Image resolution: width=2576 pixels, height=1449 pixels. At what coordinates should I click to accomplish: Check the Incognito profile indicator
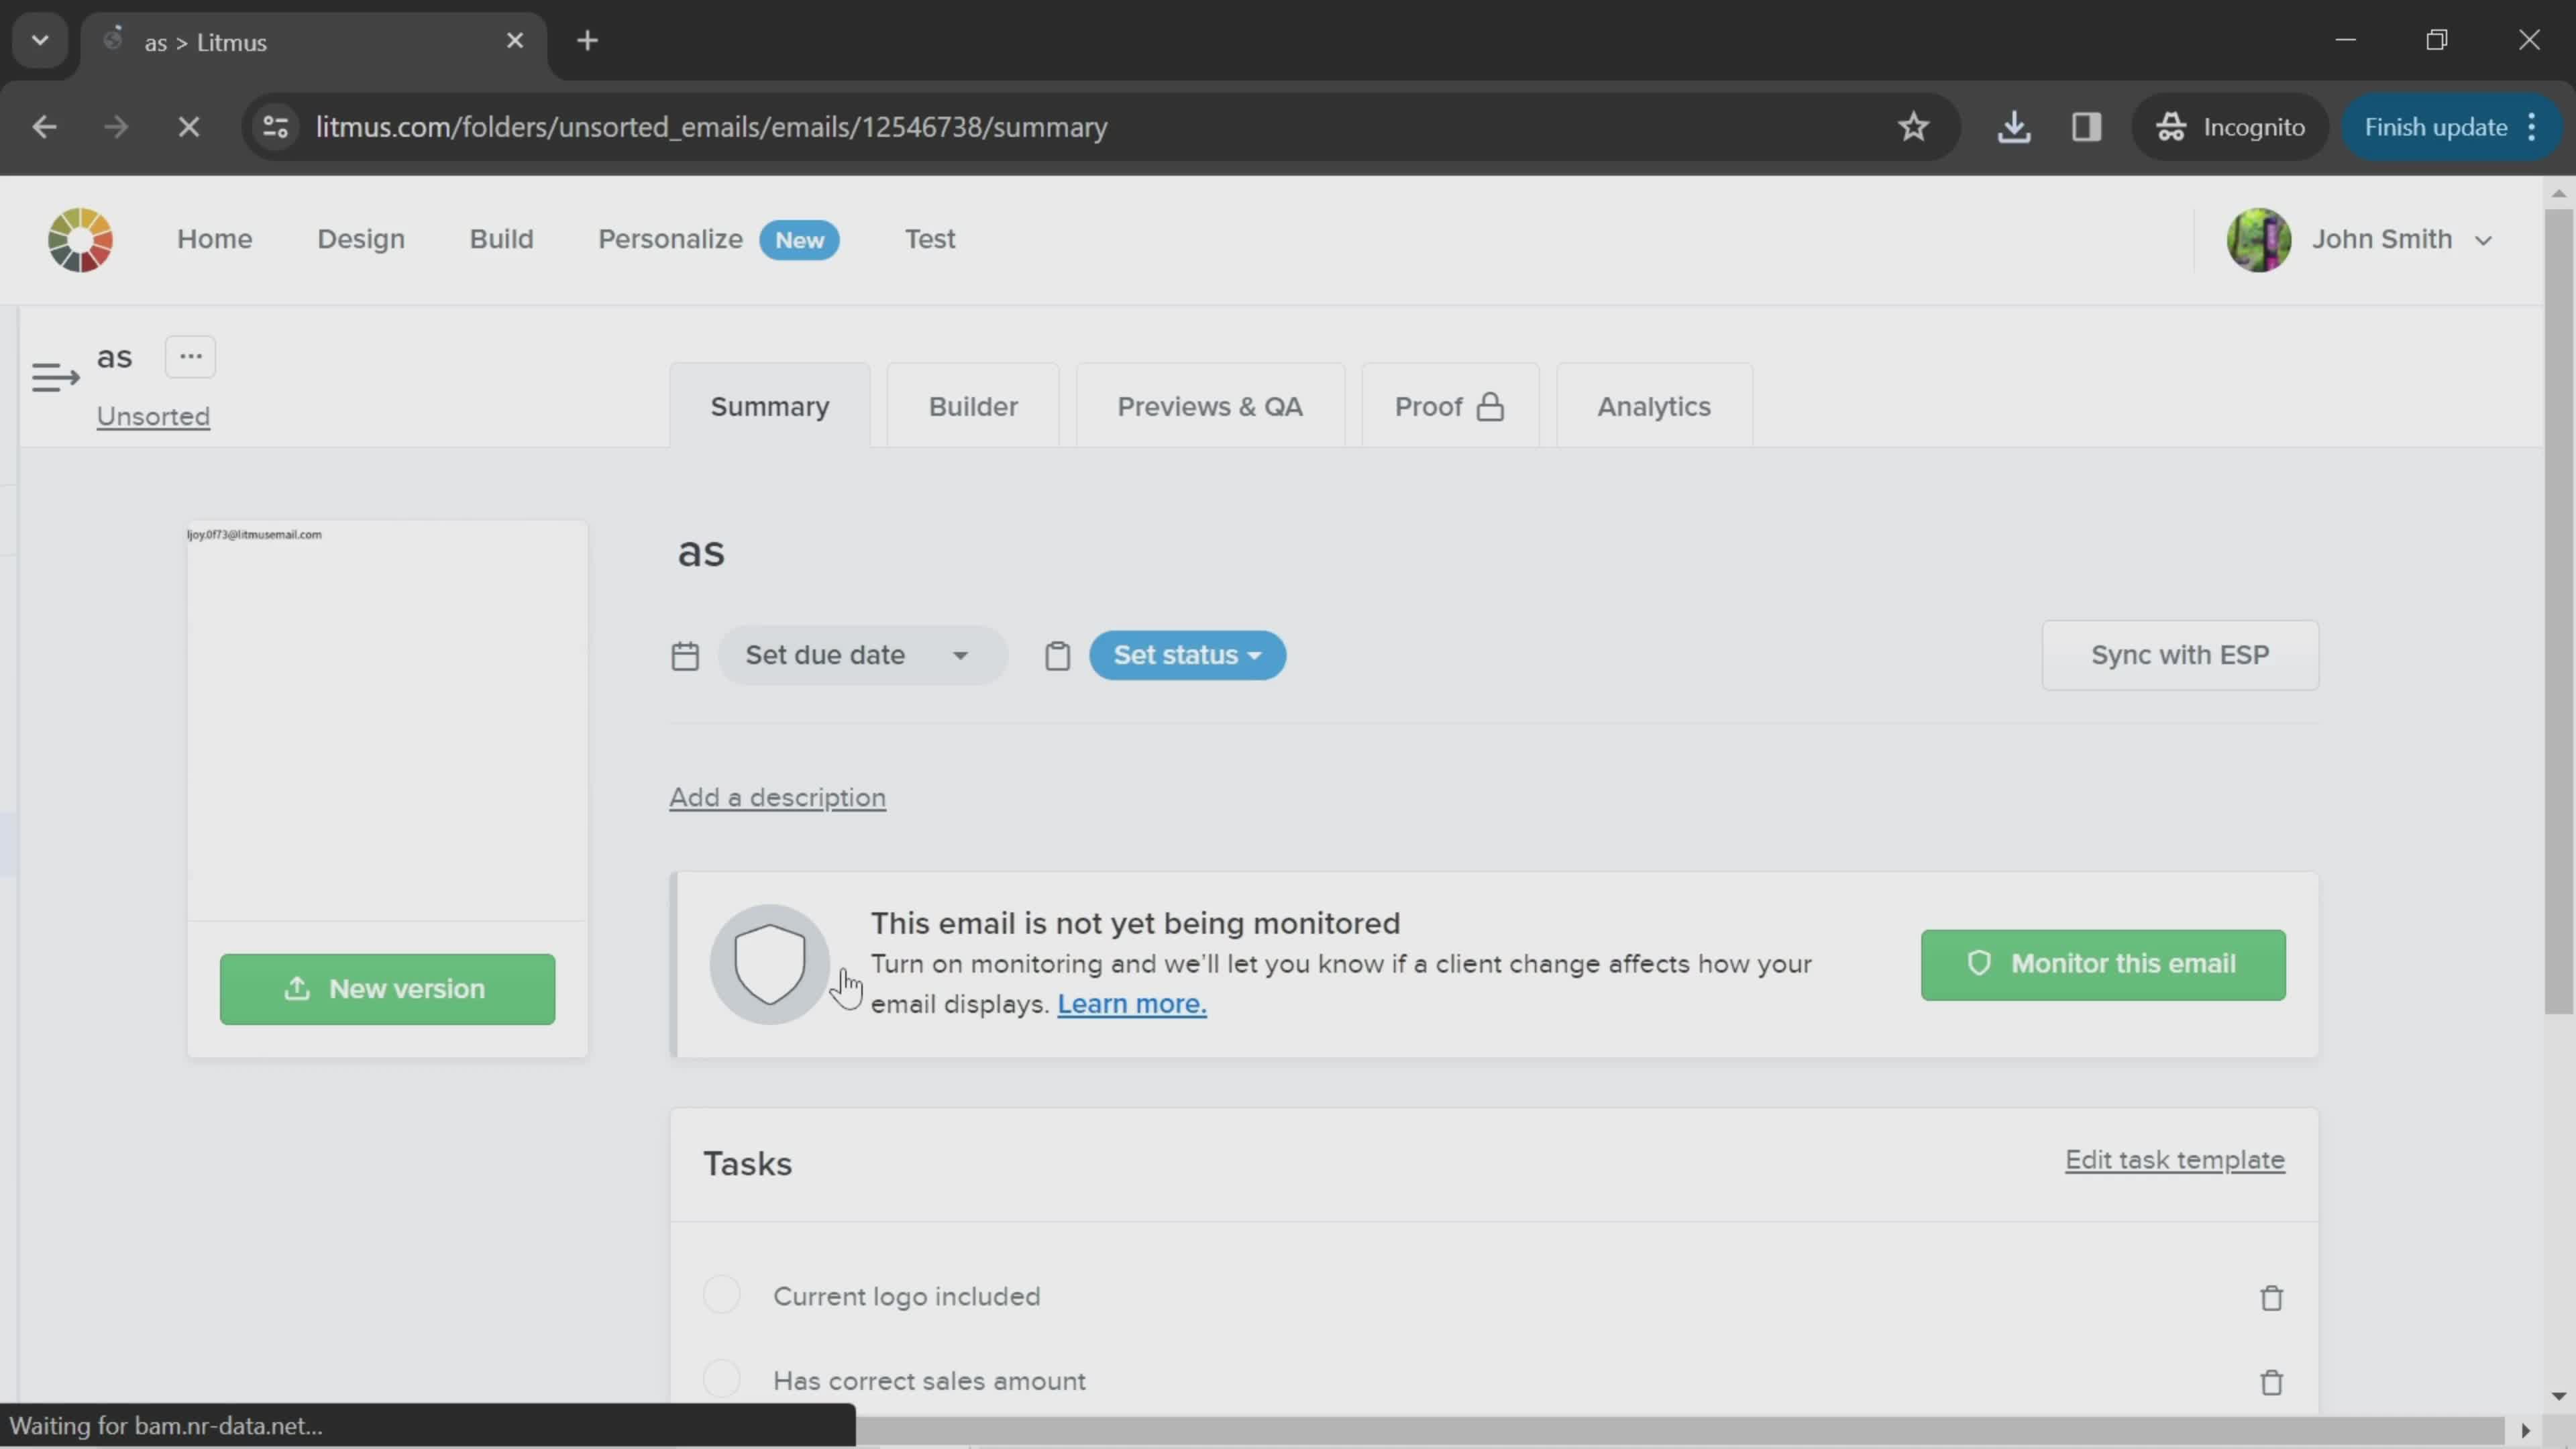pyautogui.click(x=2231, y=125)
